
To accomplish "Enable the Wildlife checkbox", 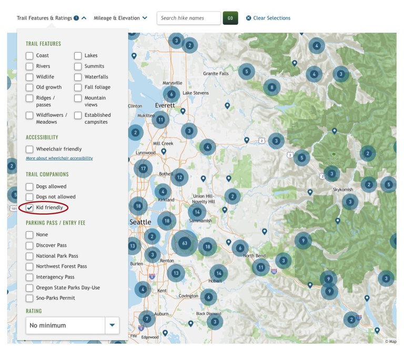I will [x=29, y=77].
